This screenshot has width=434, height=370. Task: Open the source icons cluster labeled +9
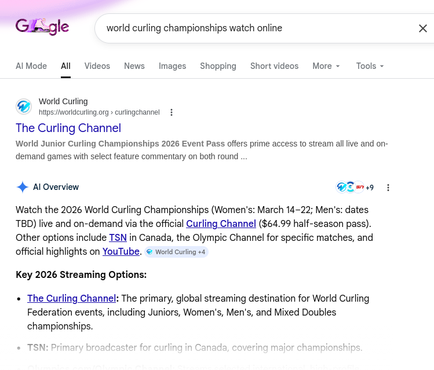click(355, 188)
